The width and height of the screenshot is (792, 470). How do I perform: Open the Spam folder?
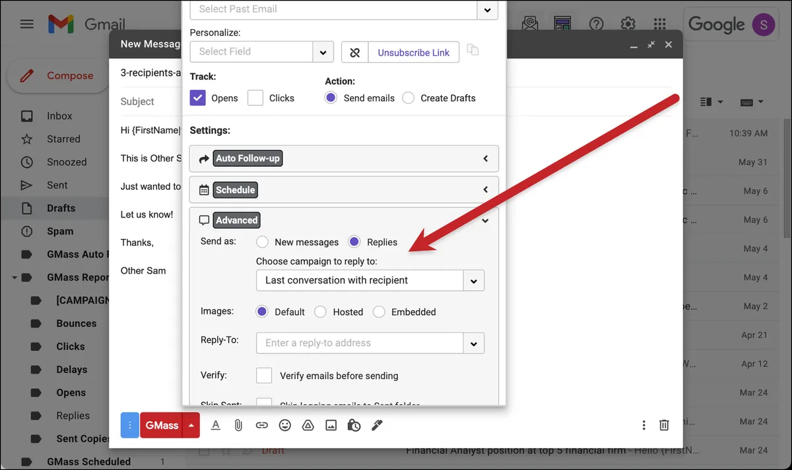point(60,231)
